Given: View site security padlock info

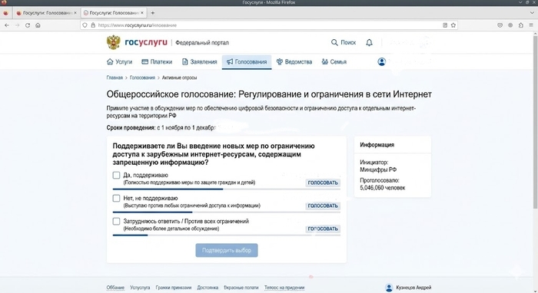Looking at the screenshot, I should click(x=93, y=25).
